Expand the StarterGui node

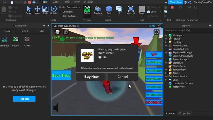pos(166,63)
